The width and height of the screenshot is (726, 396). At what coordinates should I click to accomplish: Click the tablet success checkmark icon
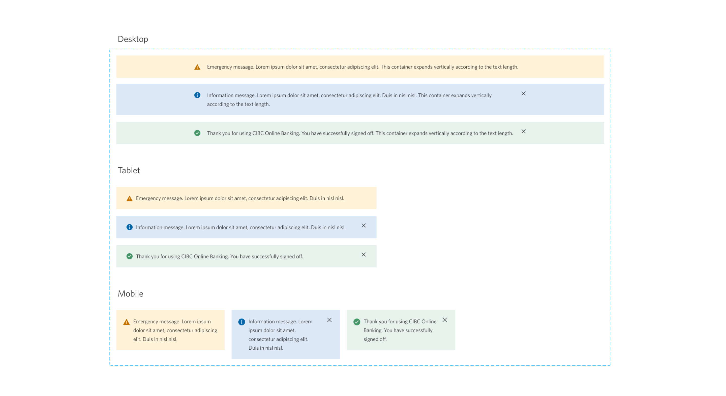(129, 256)
